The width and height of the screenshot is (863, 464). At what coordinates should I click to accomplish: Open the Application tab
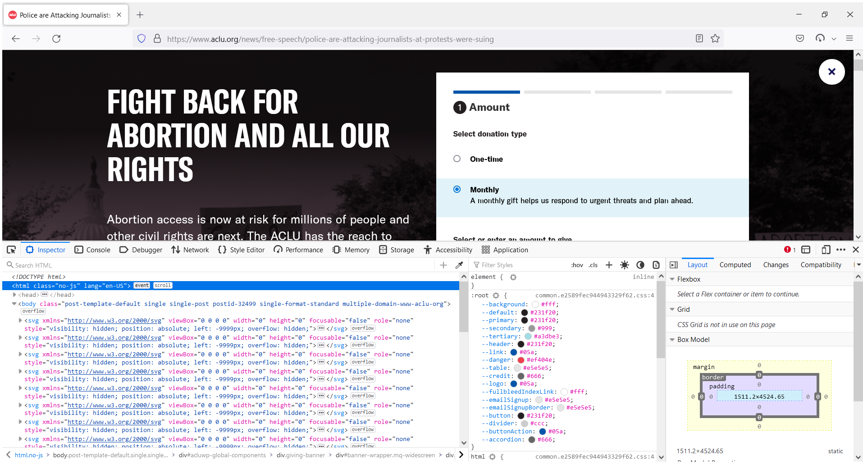pyautogui.click(x=505, y=250)
